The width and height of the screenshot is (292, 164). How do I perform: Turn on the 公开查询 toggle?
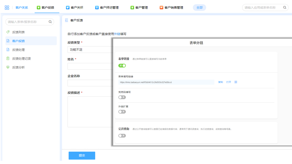click(x=122, y=136)
